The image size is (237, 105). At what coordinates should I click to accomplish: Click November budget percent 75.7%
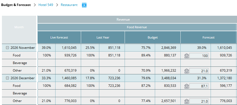146,48
